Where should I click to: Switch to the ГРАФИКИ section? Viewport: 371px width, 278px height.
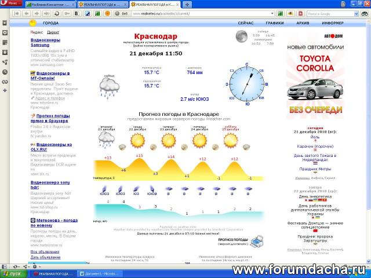pos(275,23)
